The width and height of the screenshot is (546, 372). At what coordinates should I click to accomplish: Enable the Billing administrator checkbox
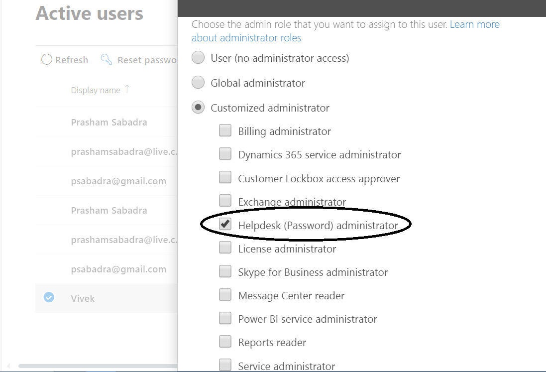click(x=225, y=129)
